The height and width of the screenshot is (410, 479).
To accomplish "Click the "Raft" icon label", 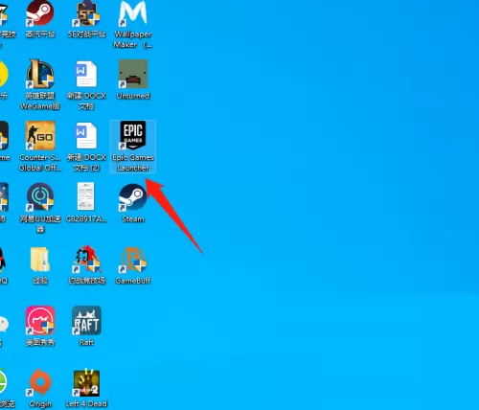I will pos(86,342).
